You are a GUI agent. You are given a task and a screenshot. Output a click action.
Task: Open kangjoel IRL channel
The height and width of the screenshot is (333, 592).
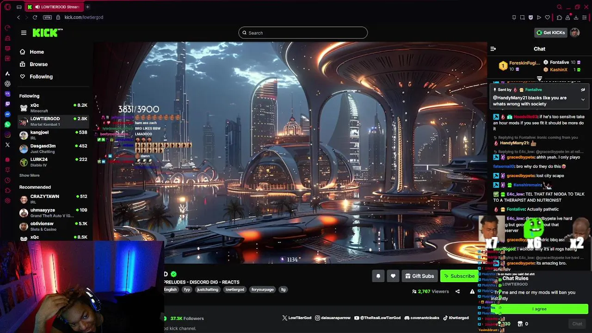[53, 135]
